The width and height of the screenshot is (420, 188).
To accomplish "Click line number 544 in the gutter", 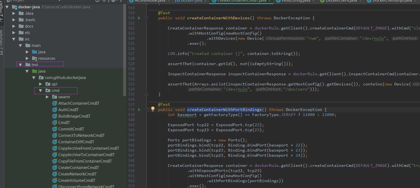I will click(x=131, y=140).
